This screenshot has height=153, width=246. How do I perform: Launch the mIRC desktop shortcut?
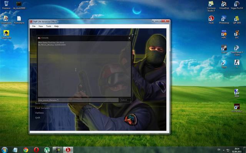tap(224, 34)
